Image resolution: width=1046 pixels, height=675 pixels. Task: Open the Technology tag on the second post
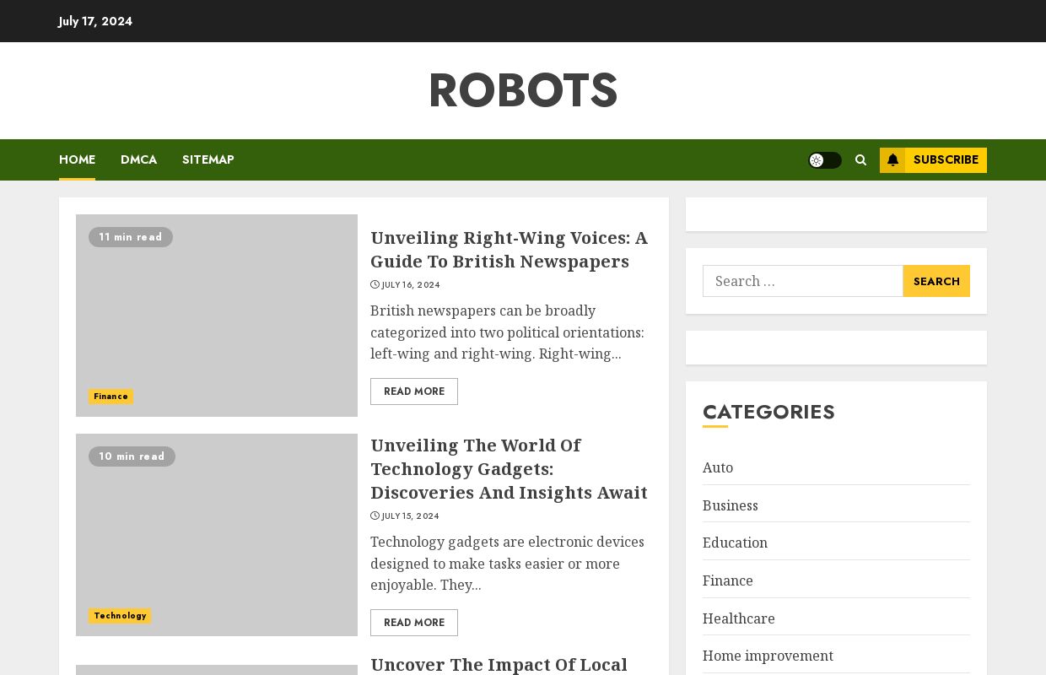[x=120, y=616]
